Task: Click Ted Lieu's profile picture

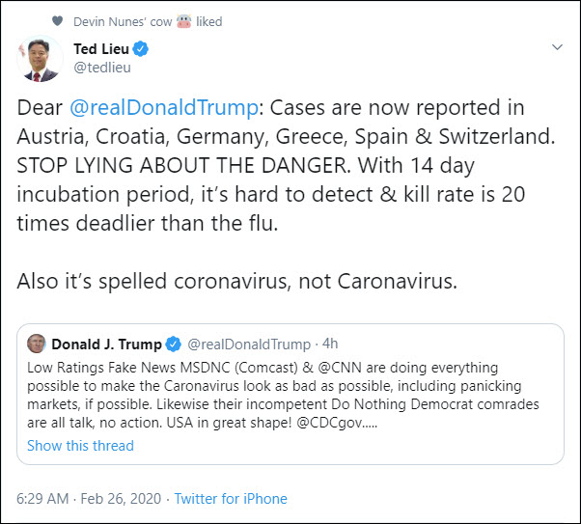Action: click(40, 59)
